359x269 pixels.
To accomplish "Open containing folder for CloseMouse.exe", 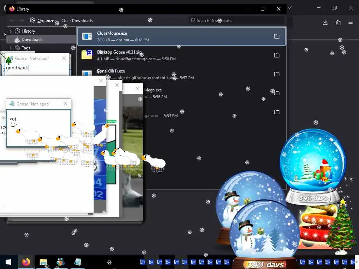I will (277, 36).
